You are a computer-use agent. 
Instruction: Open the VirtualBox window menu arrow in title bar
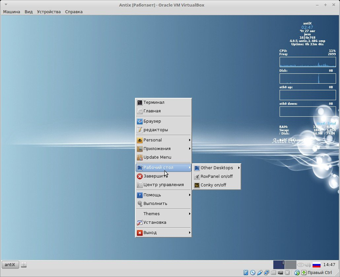point(6,4)
